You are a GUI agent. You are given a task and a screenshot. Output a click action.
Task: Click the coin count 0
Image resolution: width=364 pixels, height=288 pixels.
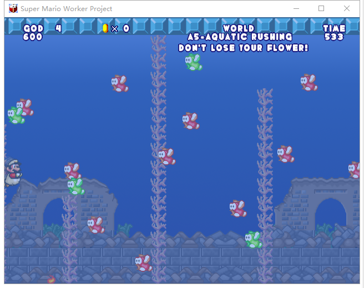126,28
